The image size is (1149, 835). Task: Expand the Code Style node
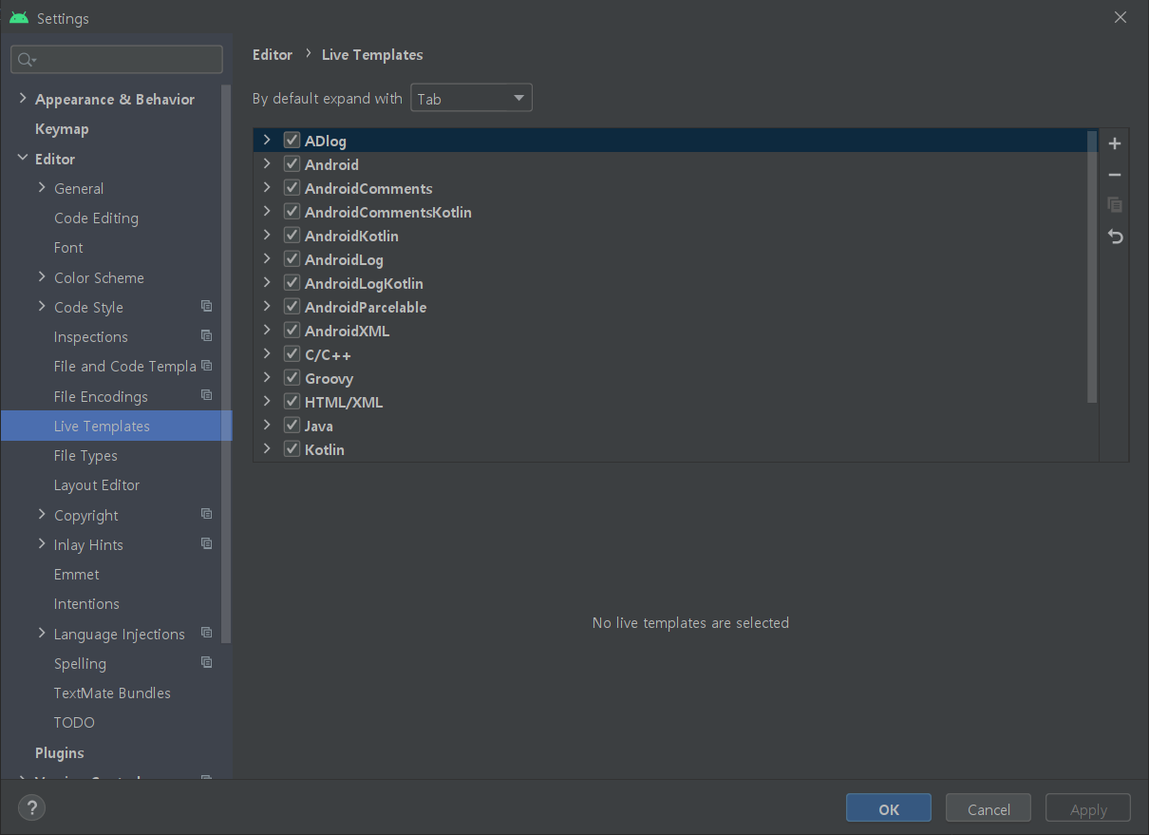pos(42,307)
